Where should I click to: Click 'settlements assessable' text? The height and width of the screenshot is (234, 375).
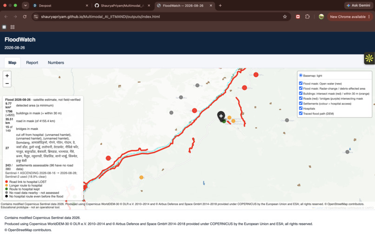[33, 165]
